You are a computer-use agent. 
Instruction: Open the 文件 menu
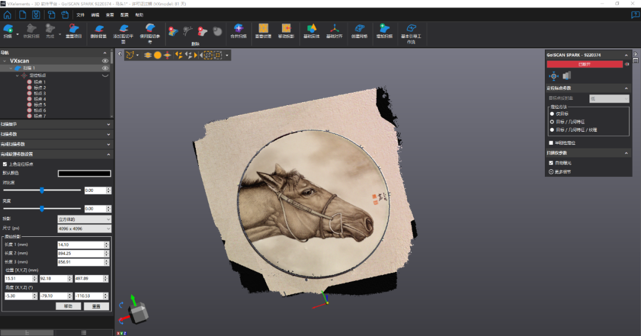pyautogui.click(x=81, y=15)
